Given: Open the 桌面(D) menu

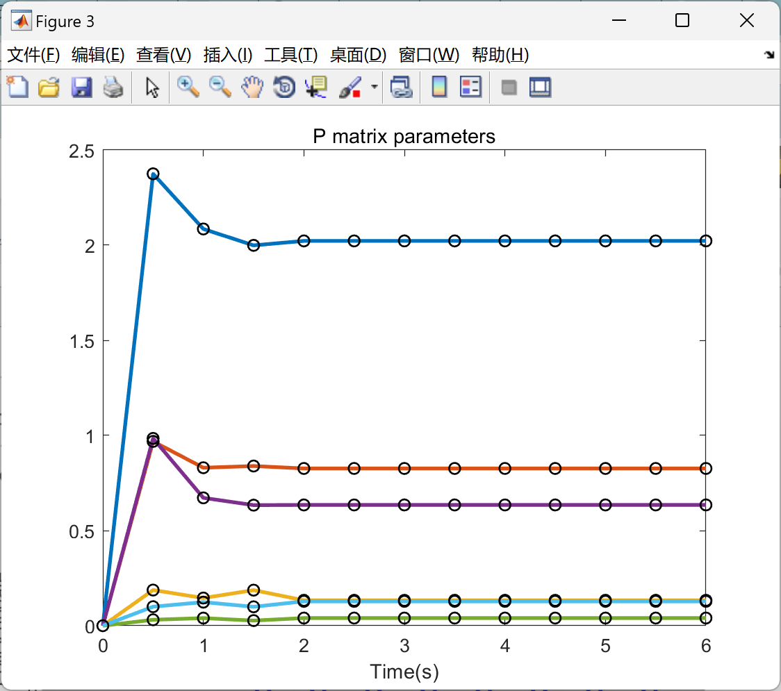Looking at the screenshot, I should coord(358,55).
